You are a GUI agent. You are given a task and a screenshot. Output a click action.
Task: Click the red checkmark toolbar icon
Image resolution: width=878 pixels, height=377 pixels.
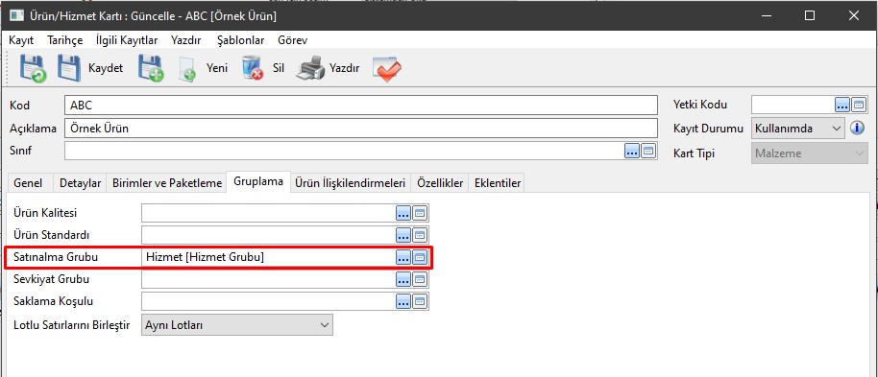point(386,69)
